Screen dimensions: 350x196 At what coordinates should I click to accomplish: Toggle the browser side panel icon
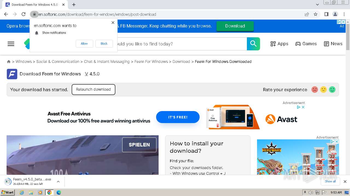coord(326,14)
